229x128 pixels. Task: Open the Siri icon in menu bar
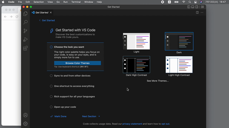(201, 2)
